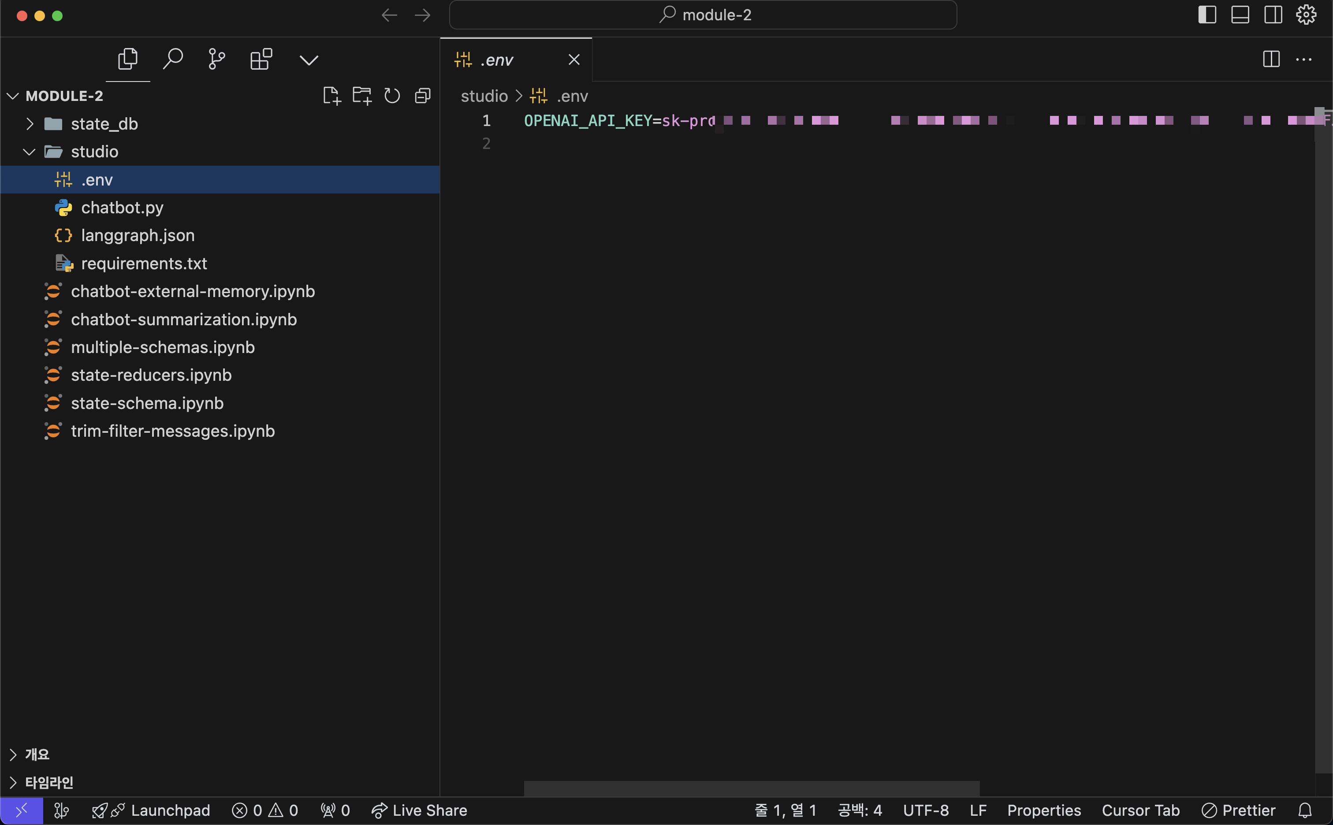Open the notifications bell in status bar

point(1304,810)
